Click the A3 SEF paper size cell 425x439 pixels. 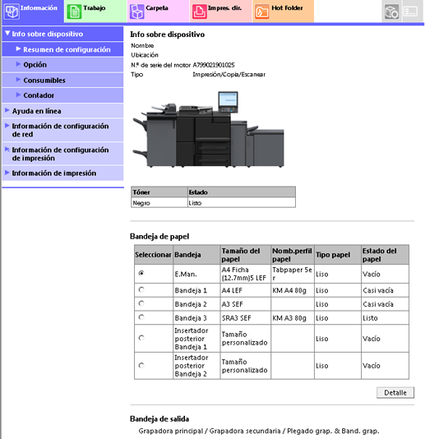click(246, 304)
